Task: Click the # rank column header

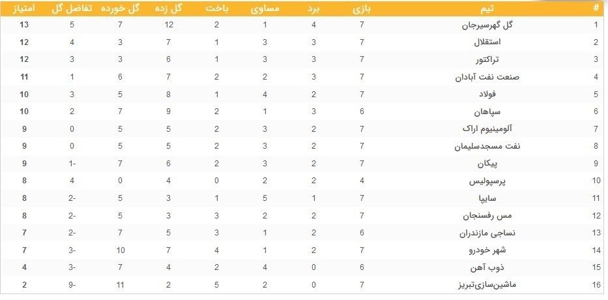Action: (595, 8)
